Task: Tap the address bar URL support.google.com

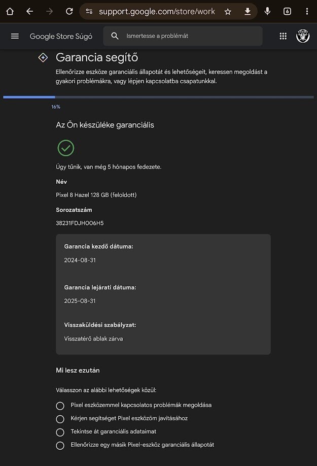Action: coord(157,11)
